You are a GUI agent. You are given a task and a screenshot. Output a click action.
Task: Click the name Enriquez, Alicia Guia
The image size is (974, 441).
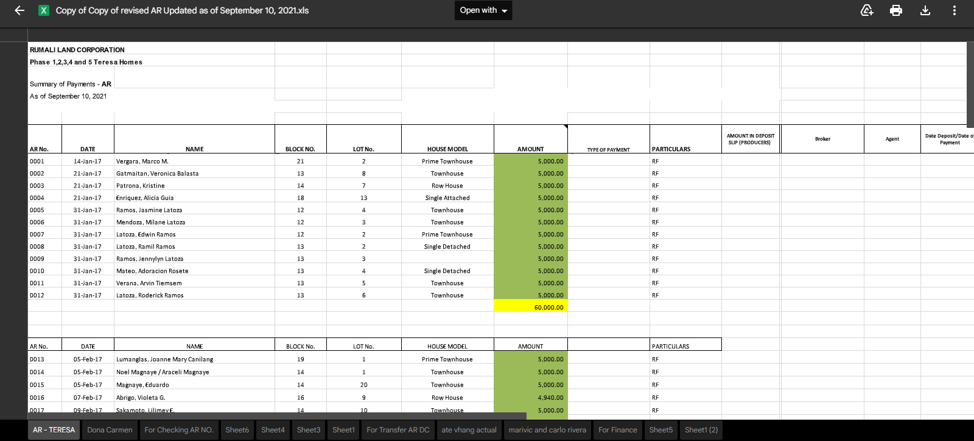pyautogui.click(x=145, y=198)
